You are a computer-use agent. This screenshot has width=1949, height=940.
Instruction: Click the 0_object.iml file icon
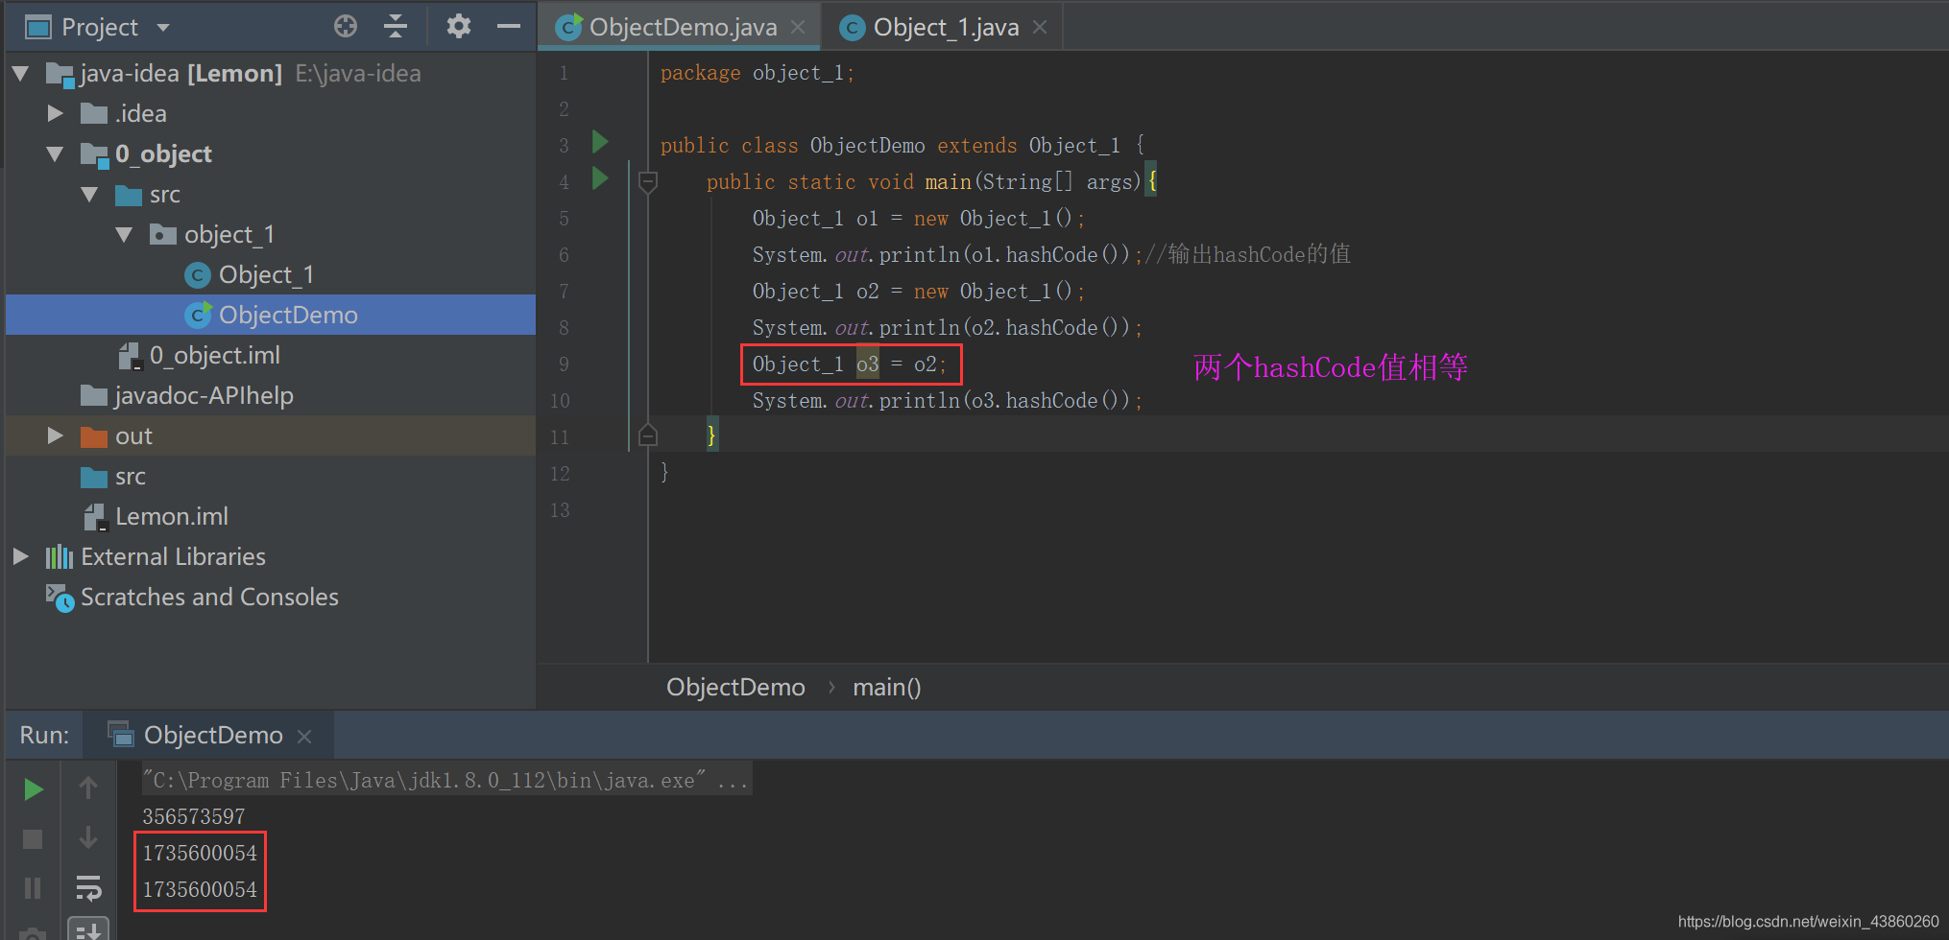[x=130, y=356]
